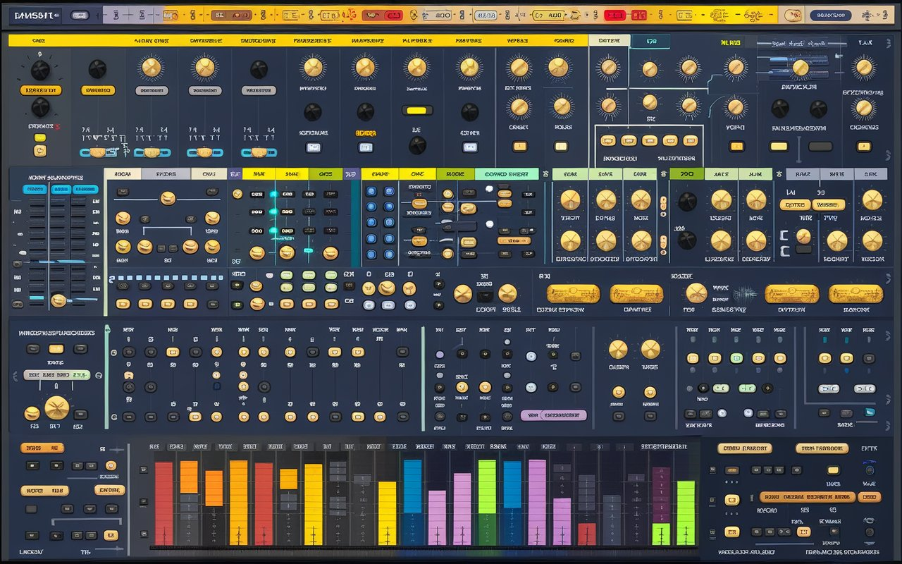Toggle the top-left blue round button in the blue grid

click(371, 191)
